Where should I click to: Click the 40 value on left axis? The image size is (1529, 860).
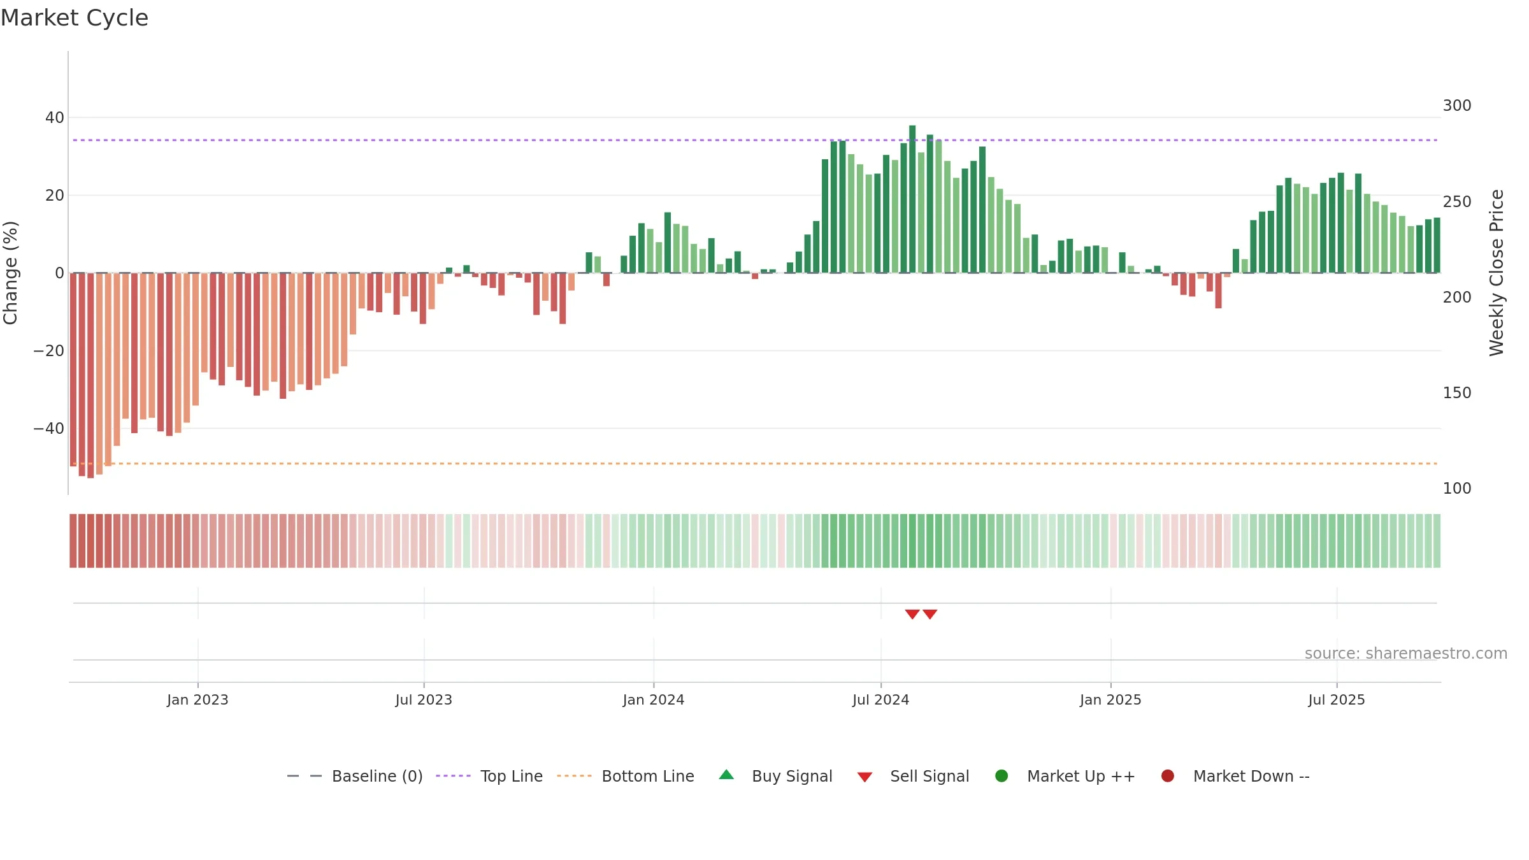click(x=55, y=118)
